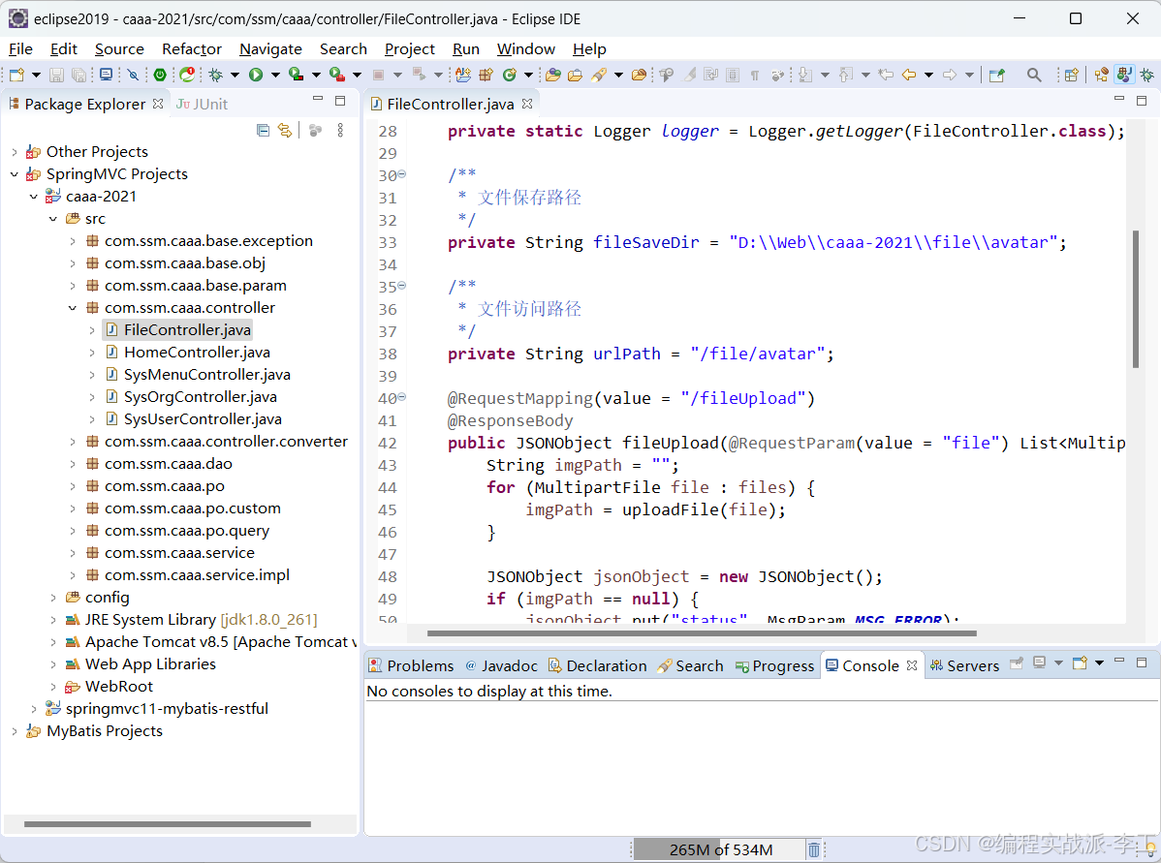
Task: Close the FileController.java editor tab
Action: point(527,104)
